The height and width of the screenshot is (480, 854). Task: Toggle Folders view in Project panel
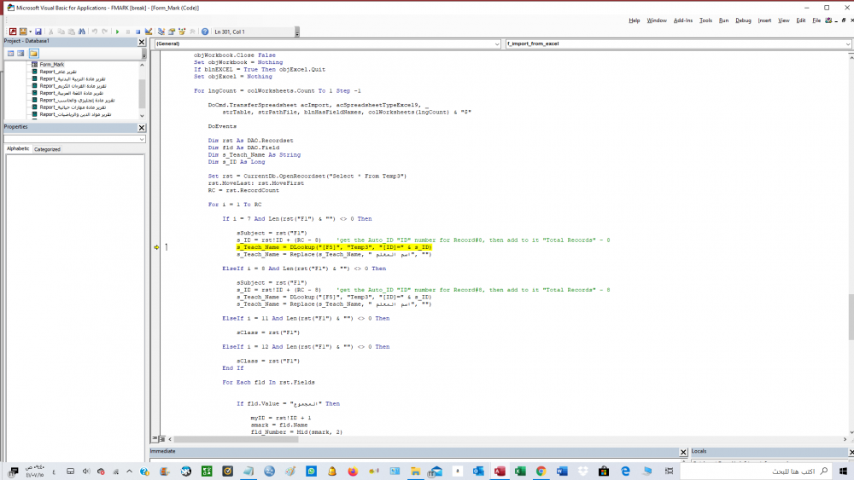(34, 53)
